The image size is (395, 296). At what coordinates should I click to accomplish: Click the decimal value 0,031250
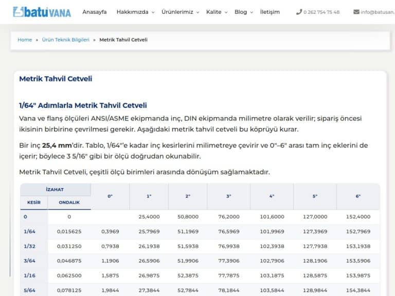point(69,246)
